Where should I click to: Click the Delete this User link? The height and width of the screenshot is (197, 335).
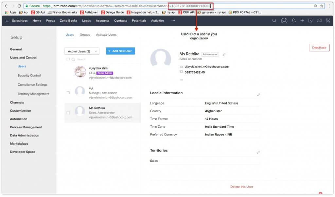[241, 187]
